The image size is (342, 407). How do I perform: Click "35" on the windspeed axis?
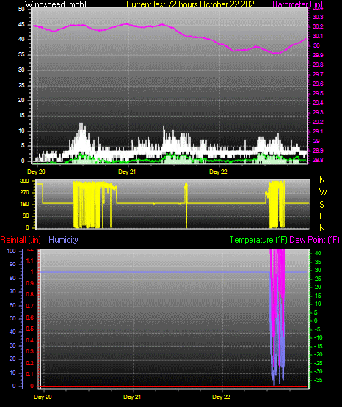pyautogui.click(x=21, y=54)
